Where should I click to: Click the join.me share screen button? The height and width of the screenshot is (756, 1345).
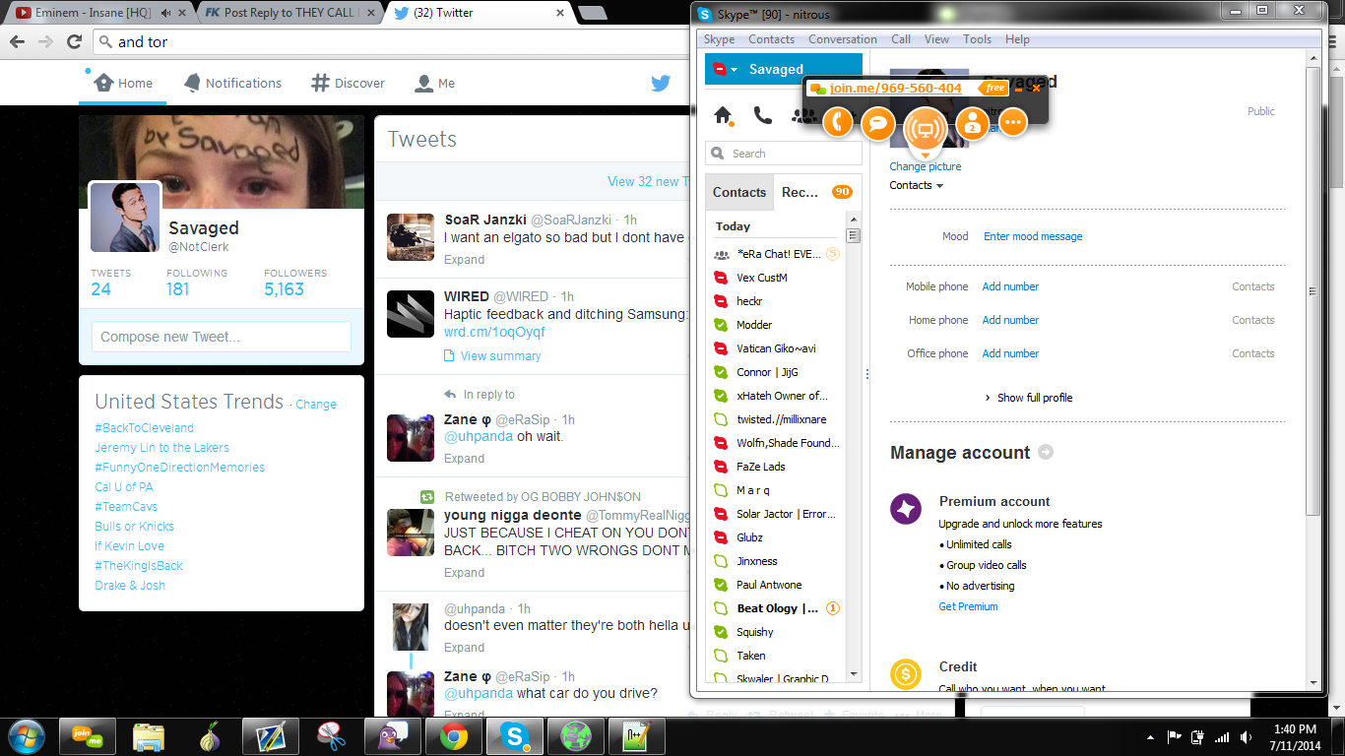[x=925, y=129]
